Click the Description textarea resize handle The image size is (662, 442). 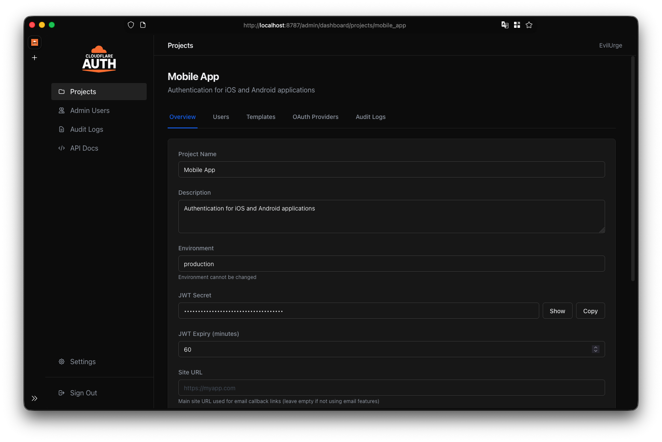click(602, 230)
